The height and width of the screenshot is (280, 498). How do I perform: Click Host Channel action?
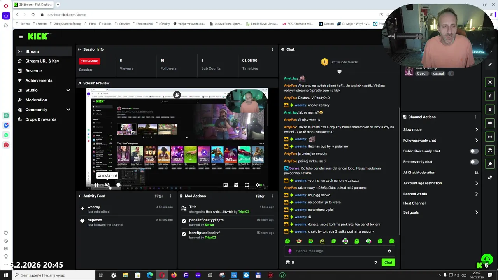coord(414,203)
